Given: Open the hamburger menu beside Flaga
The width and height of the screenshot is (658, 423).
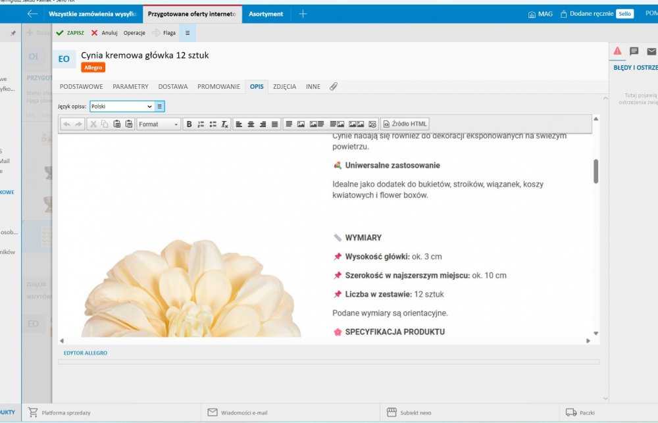Looking at the screenshot, I should click(x=188, y=33).
